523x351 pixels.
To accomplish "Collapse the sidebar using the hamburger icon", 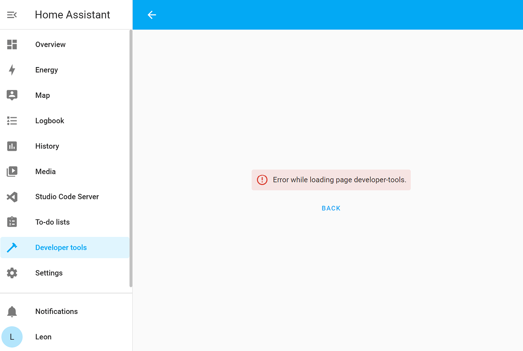I will [12, 15].
